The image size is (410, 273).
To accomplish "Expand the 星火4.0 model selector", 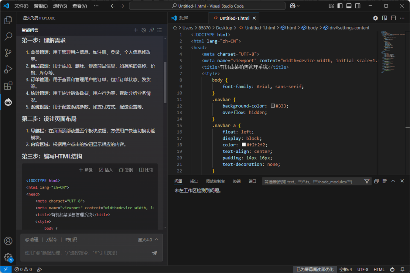I will coord(148,240).
